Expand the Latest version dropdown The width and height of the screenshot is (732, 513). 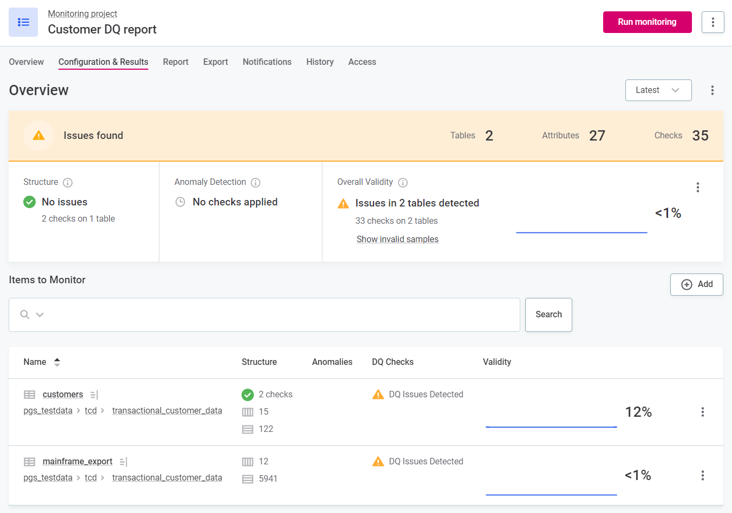pyautogui.click(x=658, y=90)
